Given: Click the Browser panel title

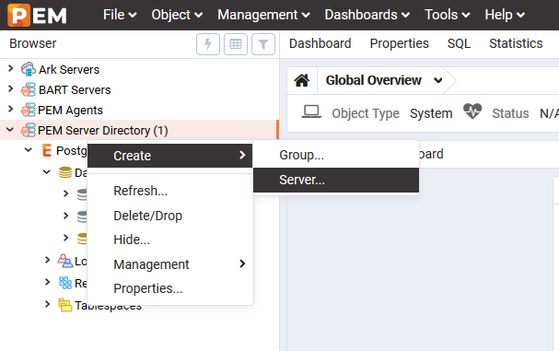Looking at the screenshot, I should (x=33, y=43).
